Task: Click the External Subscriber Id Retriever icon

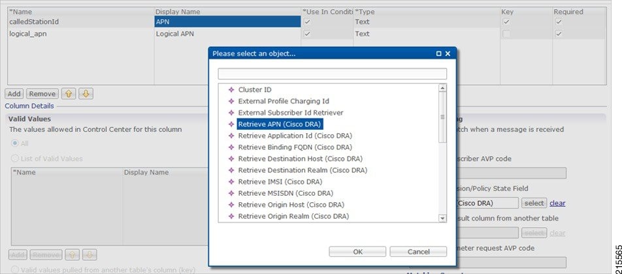Action: (x=232, y=113)
